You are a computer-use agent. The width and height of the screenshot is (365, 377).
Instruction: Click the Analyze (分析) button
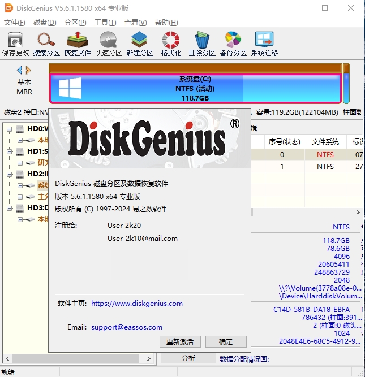[188, 358]
